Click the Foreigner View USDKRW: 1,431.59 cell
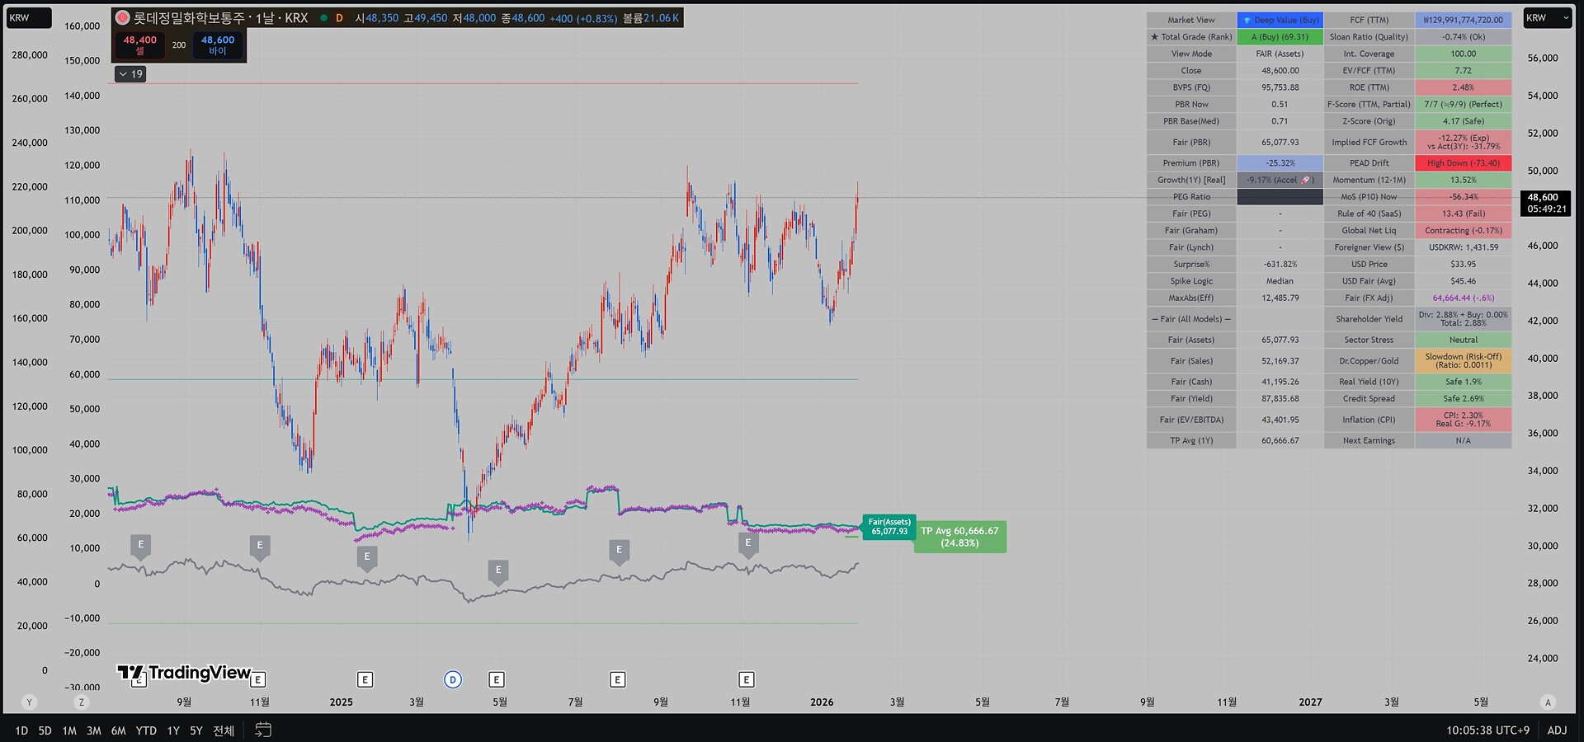 (1464, 247)
